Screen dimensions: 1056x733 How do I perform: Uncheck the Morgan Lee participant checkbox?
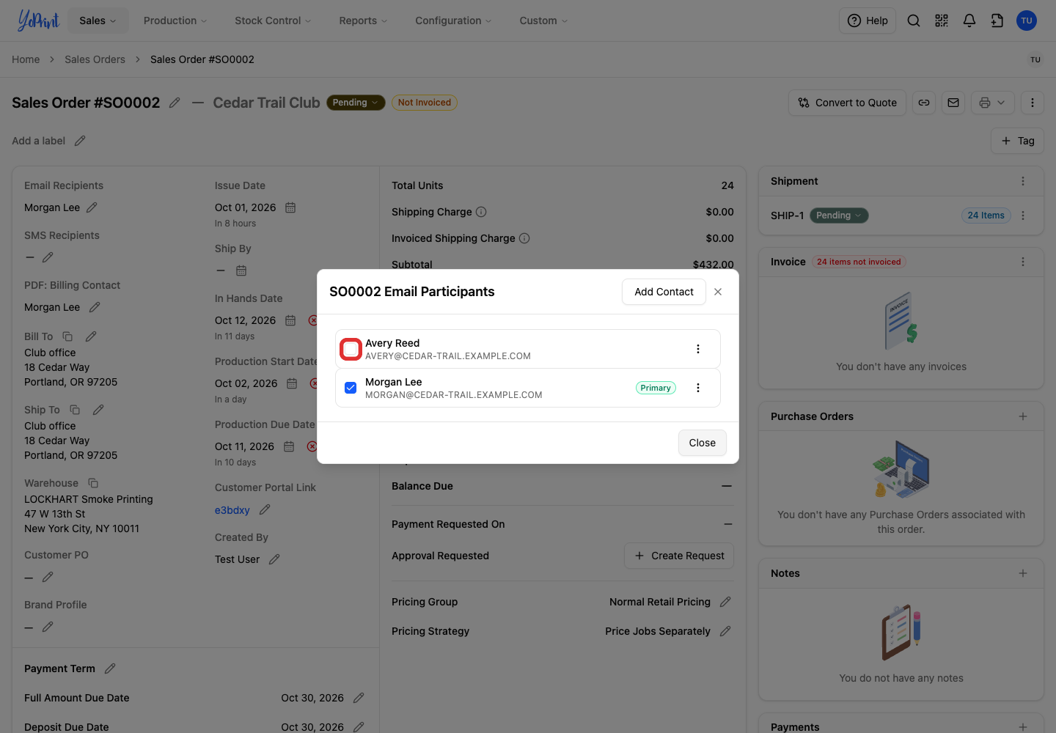click(351, 388)
